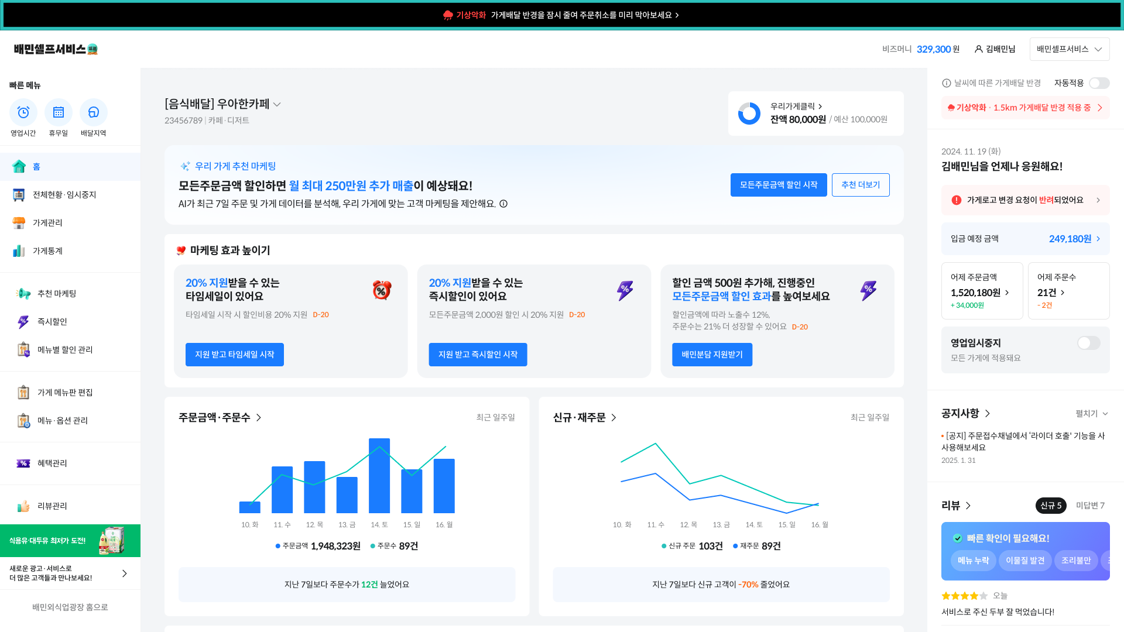1124x632 pixels.
Task: Click the 추천 마케팅 megaphone icon
Action: (x=23, y=294)
